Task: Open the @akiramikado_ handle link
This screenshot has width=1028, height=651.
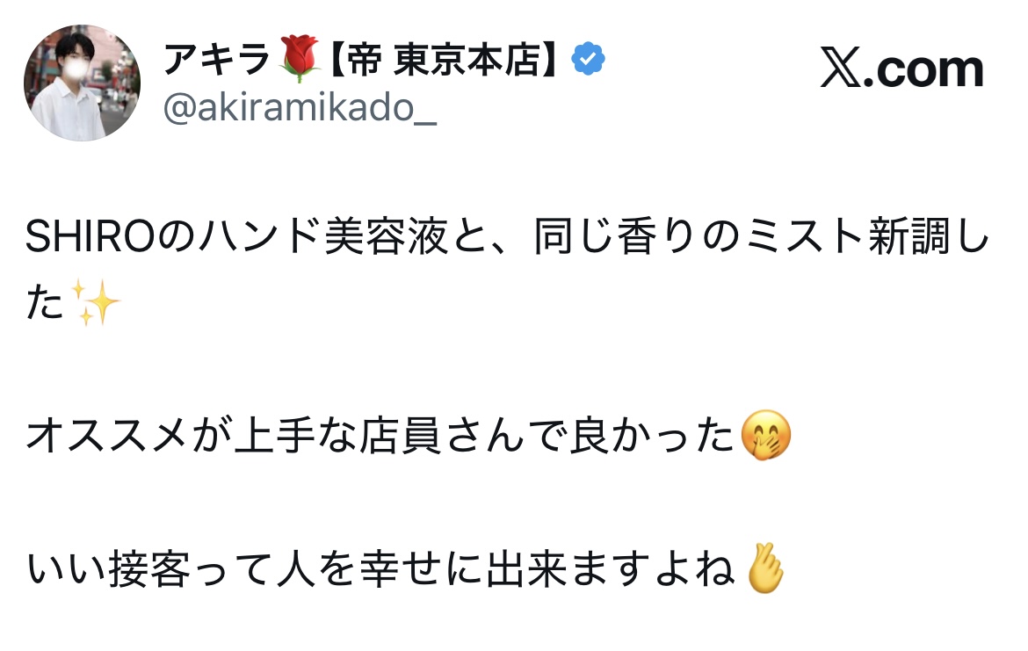Action: coord(300,110)
